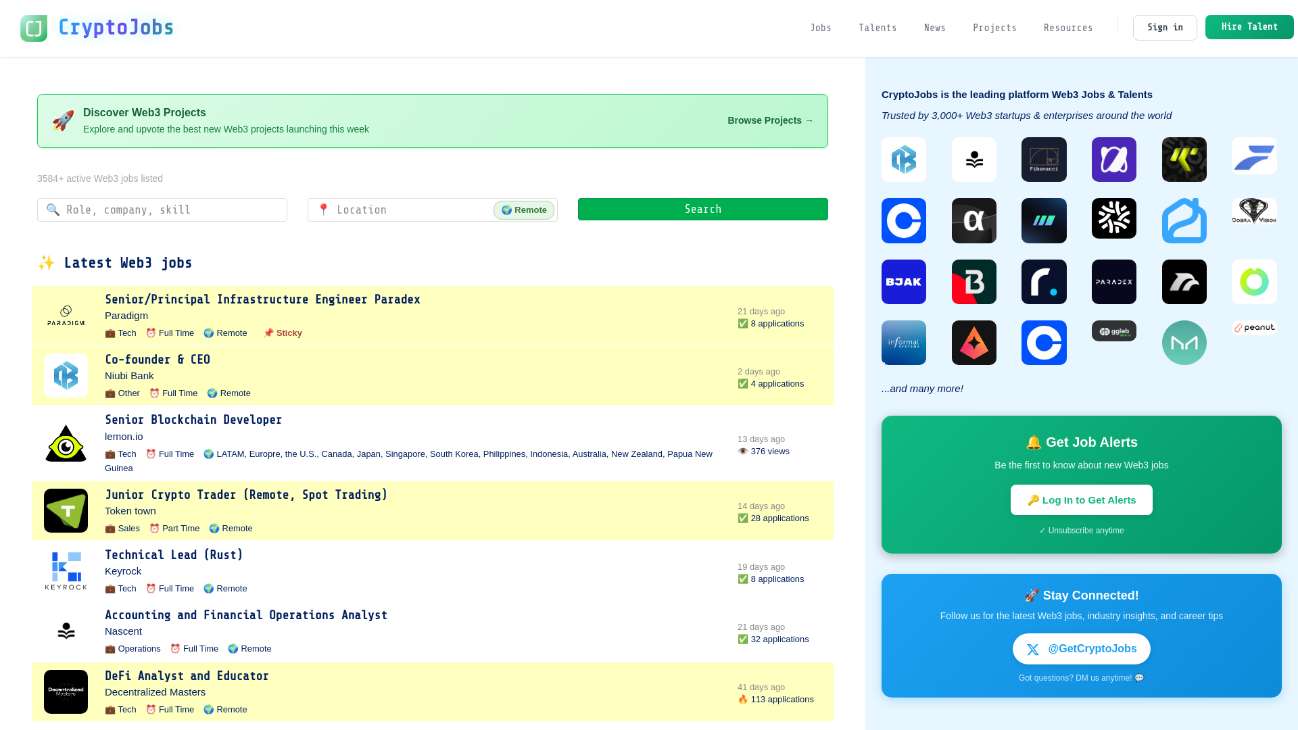Click the teal round M logo

point(1184,343)
